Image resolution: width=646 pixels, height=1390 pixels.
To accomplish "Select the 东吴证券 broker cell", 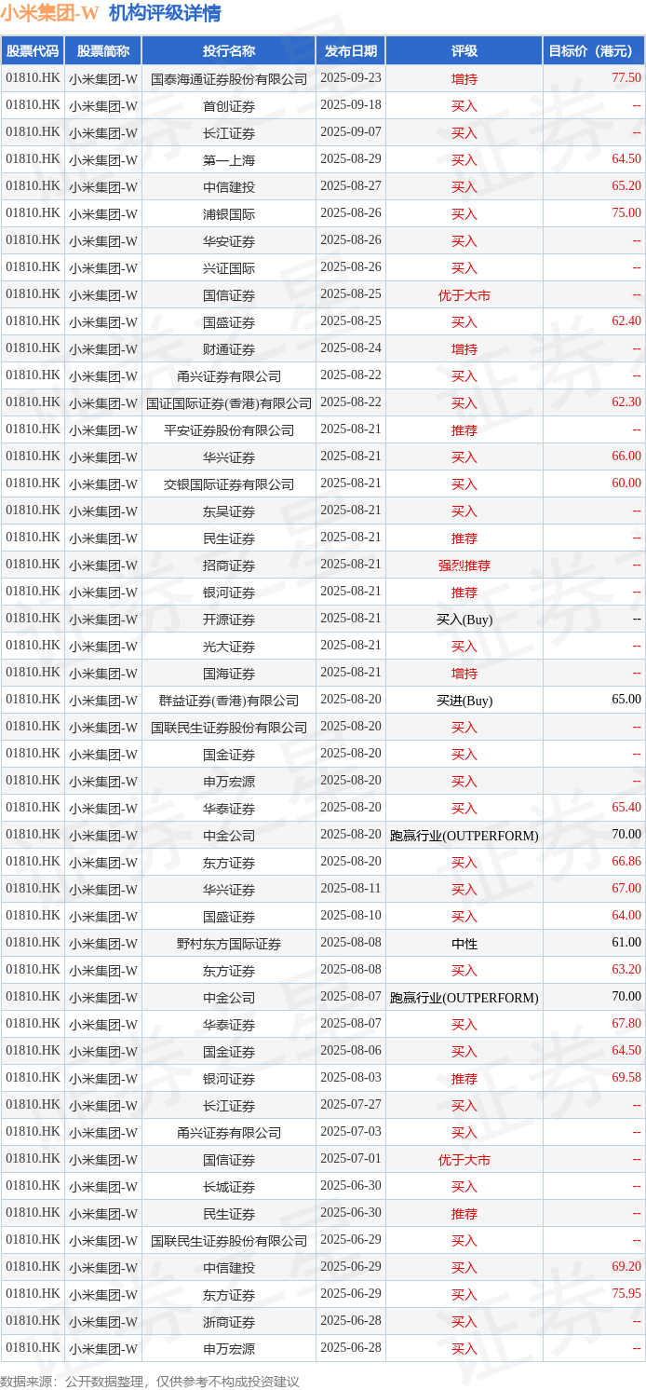I will coord(229,511).
